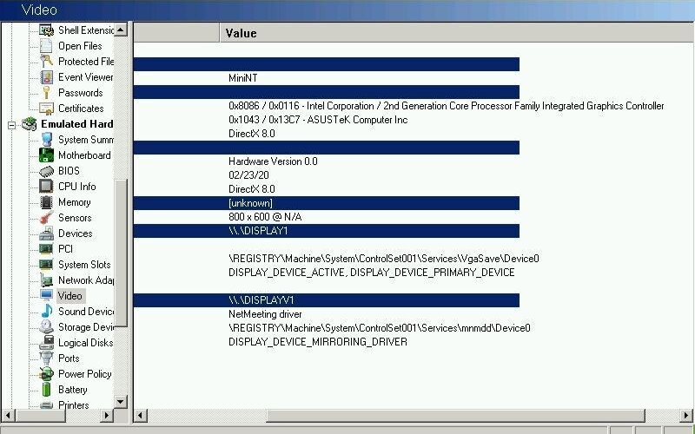This screenshot has height=434, width=695.
Task: Click the Power Policy icon
Action: [x=46, y=374]
